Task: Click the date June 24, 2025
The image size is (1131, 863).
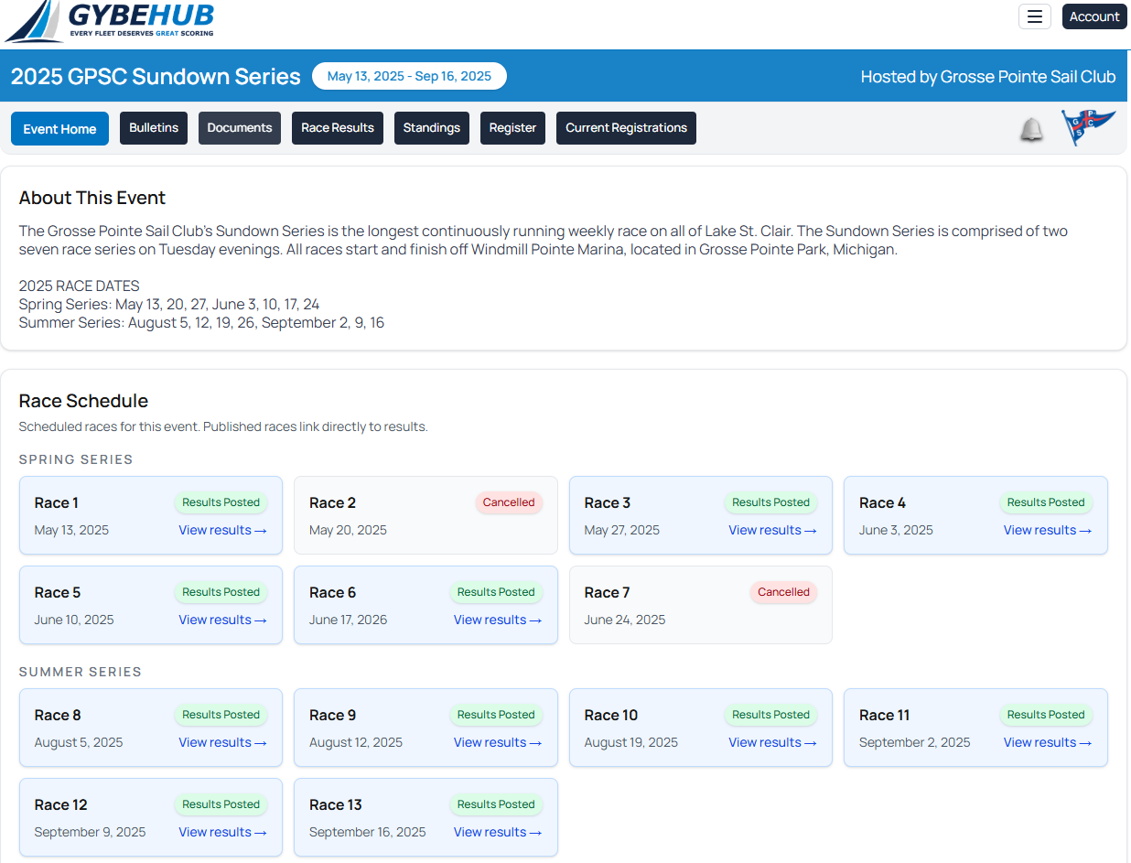Action: click(625, 620)
